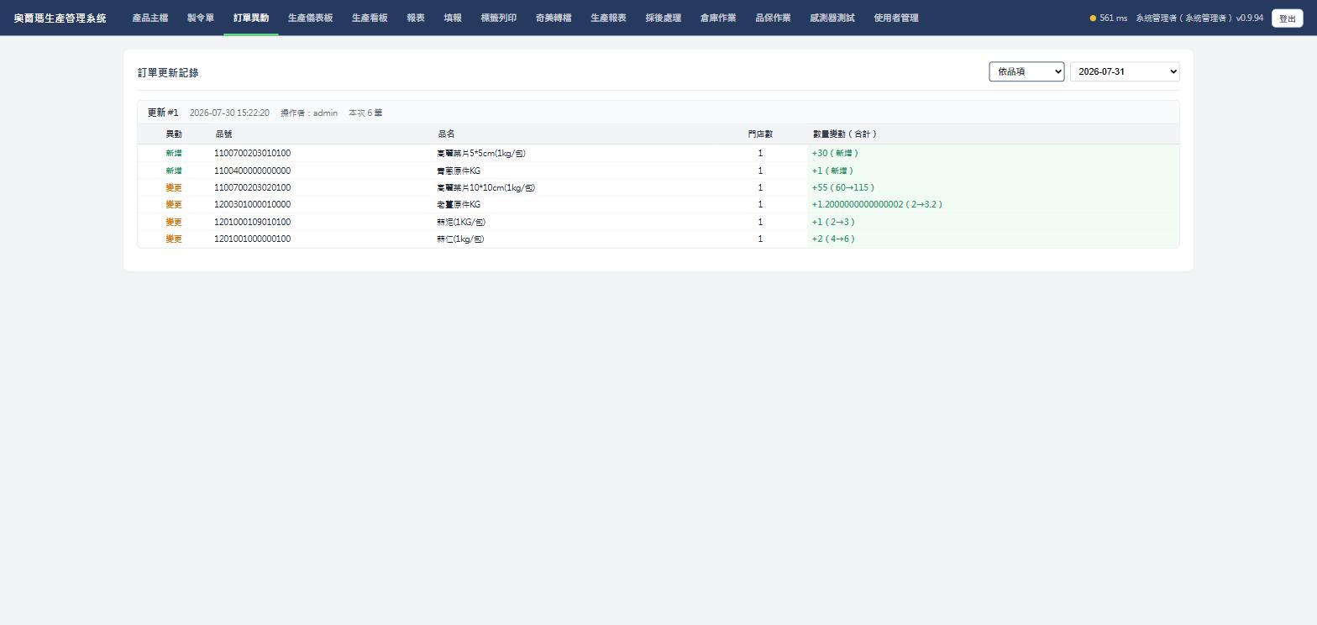Switch to the 製令單 tab
The height and width of the screenshot is (625, 1317).
201,18
